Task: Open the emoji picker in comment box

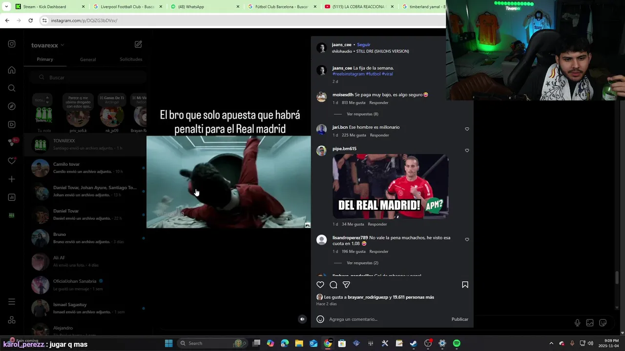Action: pyautogui.click(x=320, y=319)
